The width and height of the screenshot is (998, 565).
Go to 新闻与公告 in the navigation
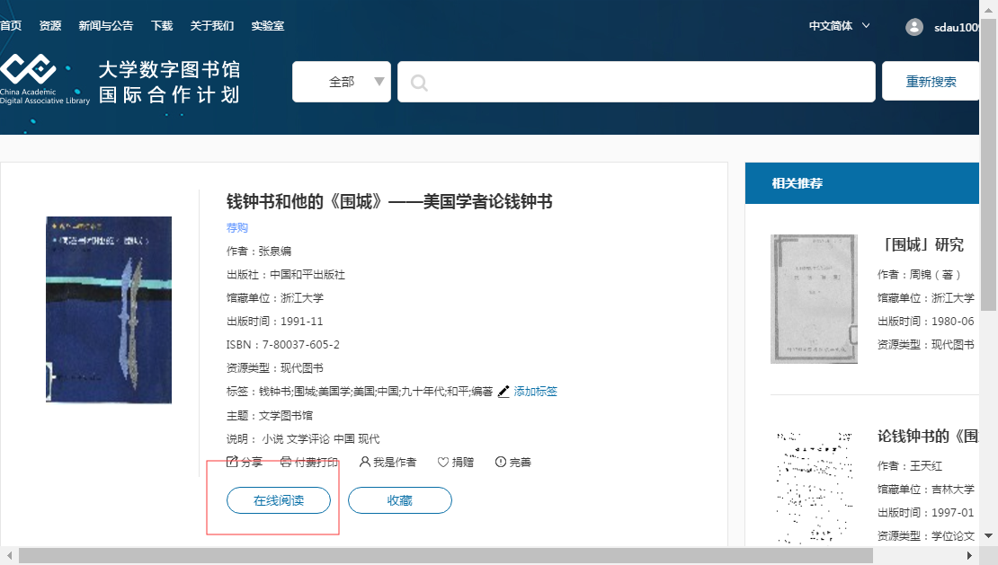pyautogui.click(x=105, y=25)
